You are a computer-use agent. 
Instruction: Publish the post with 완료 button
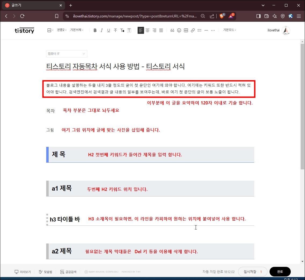coord(280,272)
